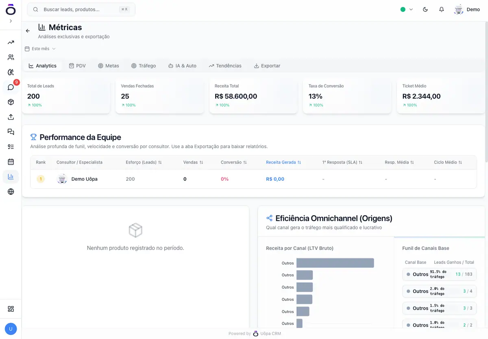This screenshot has height=339, width=488.
Task: Click the Demo Uōpa consultant name
Action: coord(85,179)
